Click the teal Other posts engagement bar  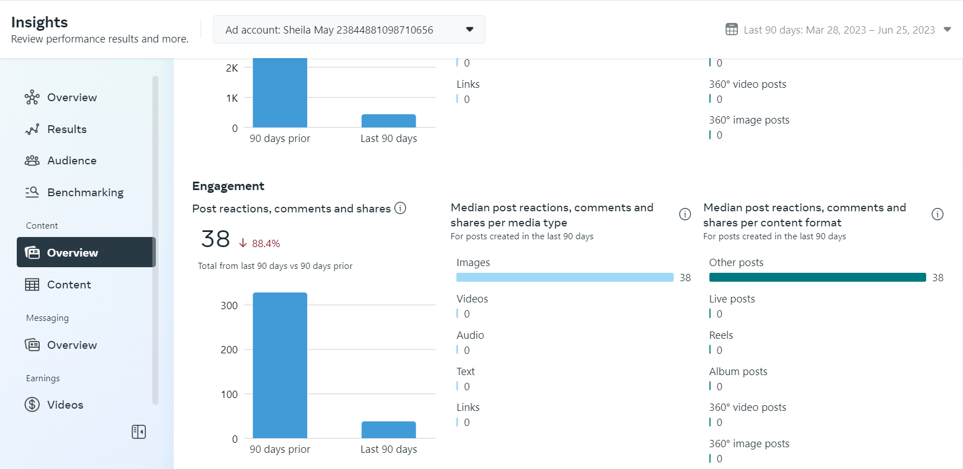[817, 277]
